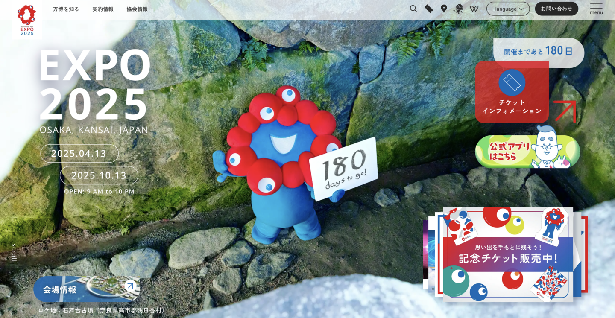
Task: Click the red diagonal arrow icon
Action: point(565,111)
